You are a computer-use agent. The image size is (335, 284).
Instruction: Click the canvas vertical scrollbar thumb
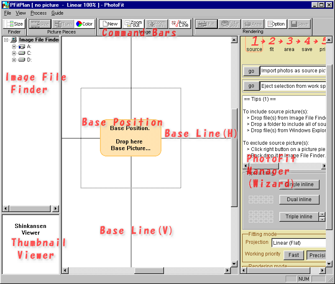coord(234,158)
